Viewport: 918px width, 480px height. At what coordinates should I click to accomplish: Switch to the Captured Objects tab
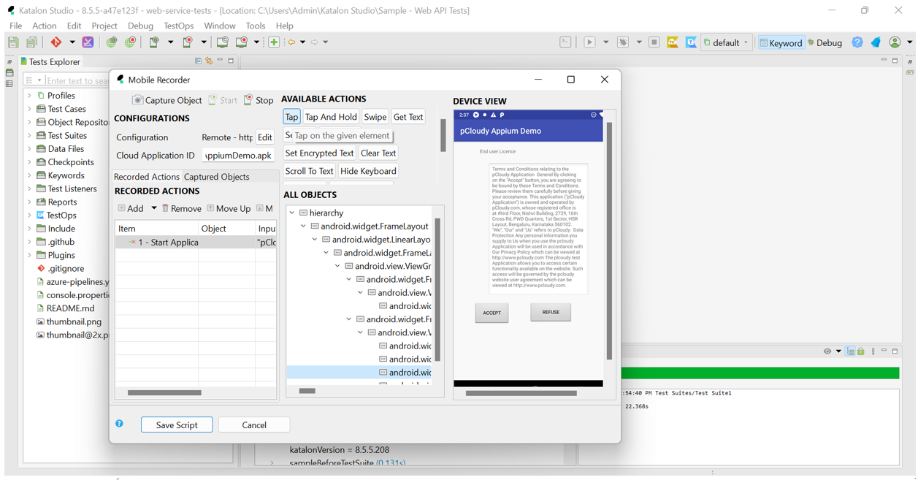click(216, 177)
